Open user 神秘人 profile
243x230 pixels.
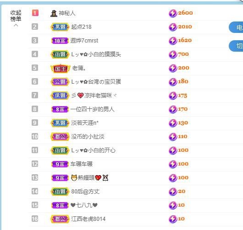pyautogui.click(x=67, y=13)
